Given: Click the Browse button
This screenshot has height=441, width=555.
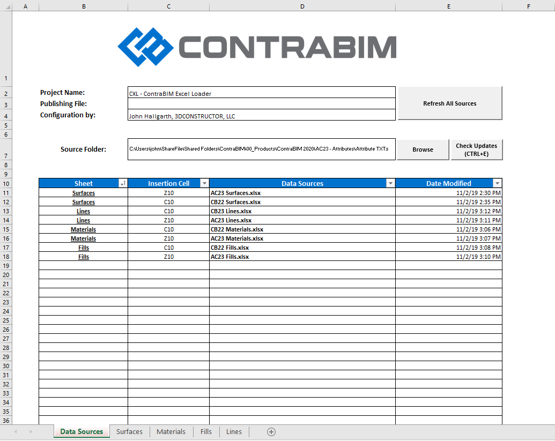Looking at the screenshot, I should pyautogui.click(x=423, y=150).
